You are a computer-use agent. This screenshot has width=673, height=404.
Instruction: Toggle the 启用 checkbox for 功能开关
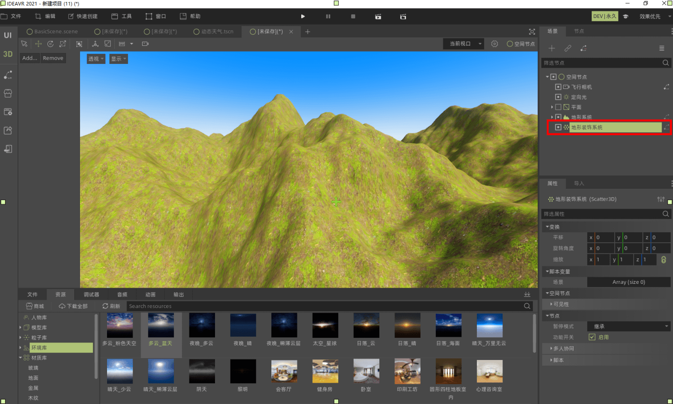(592, 337)
